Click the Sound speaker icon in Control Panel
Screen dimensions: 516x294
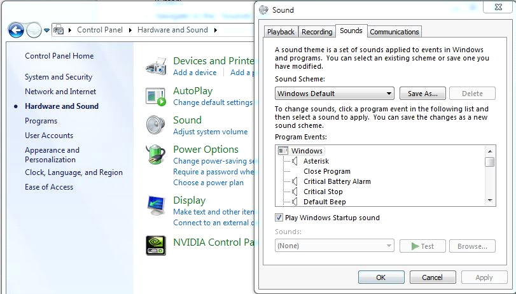coord(155,125)
